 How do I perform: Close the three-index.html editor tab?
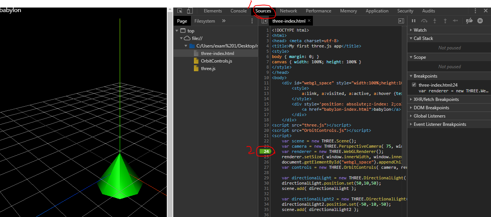tap(309, 21)
